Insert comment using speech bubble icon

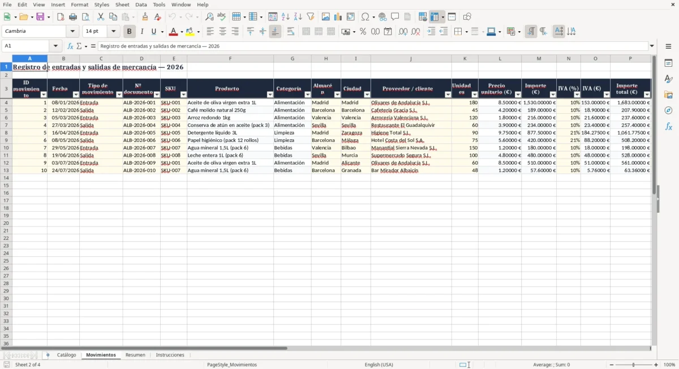(x=395, y=16)
